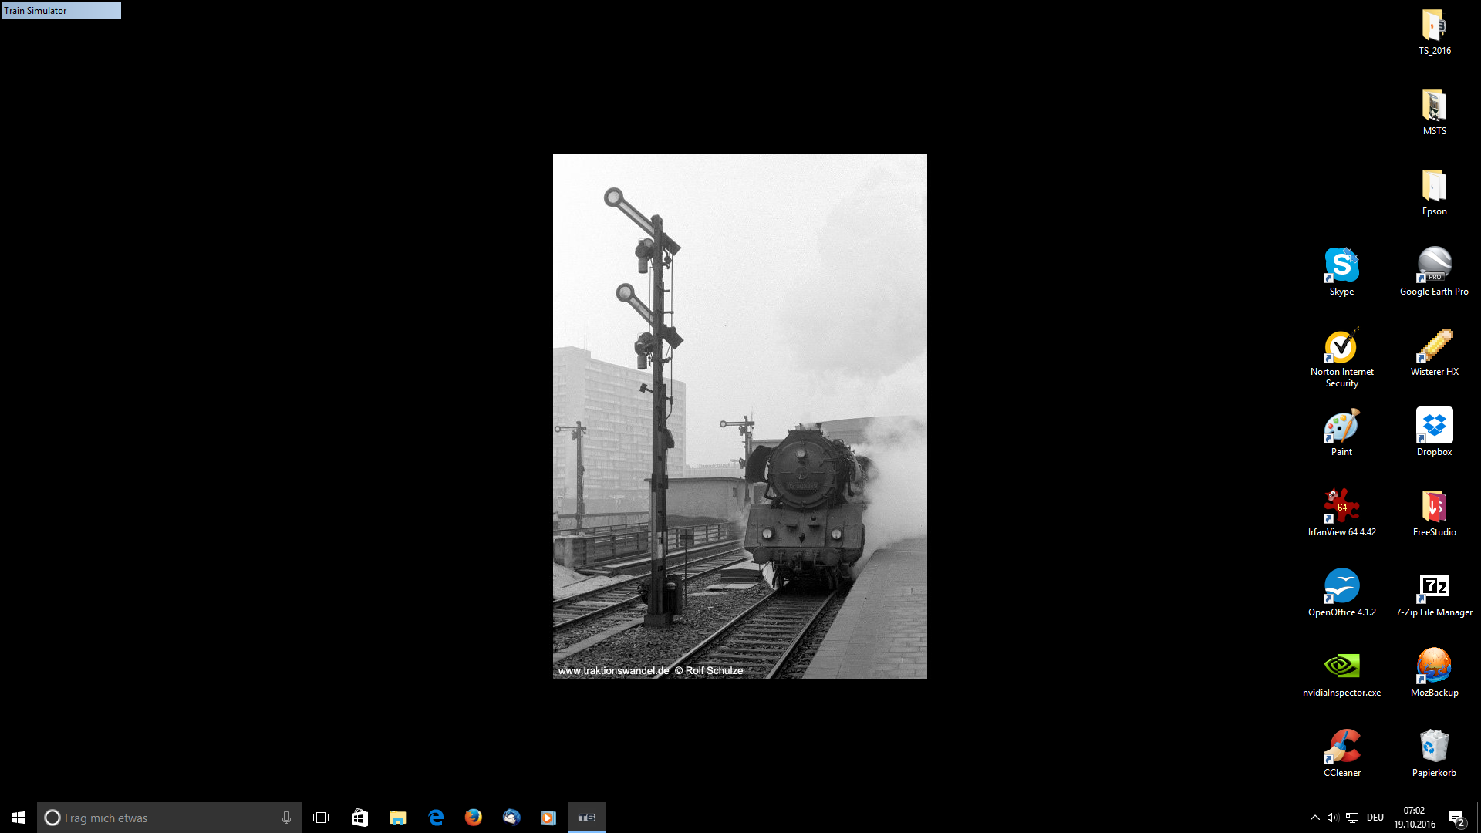The width and height of the screenshot is (1481, 833).
Task: Open the volume control speaker icon
Action: [1332, 818]
